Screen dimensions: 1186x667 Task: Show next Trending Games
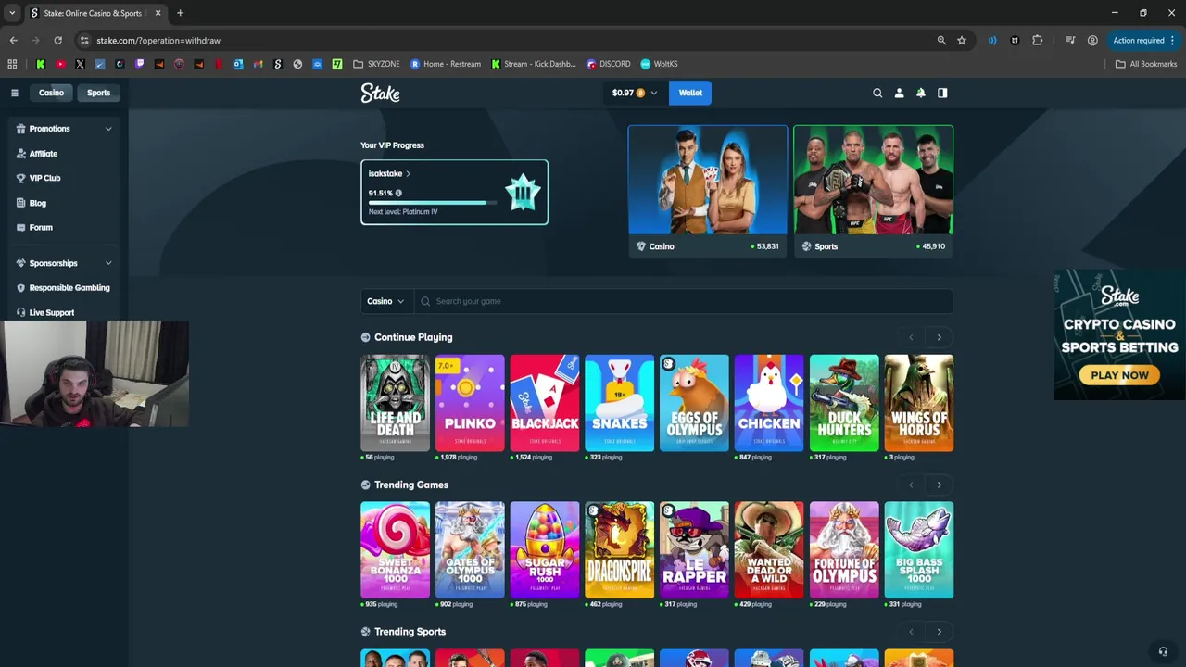tap(939, 485)
